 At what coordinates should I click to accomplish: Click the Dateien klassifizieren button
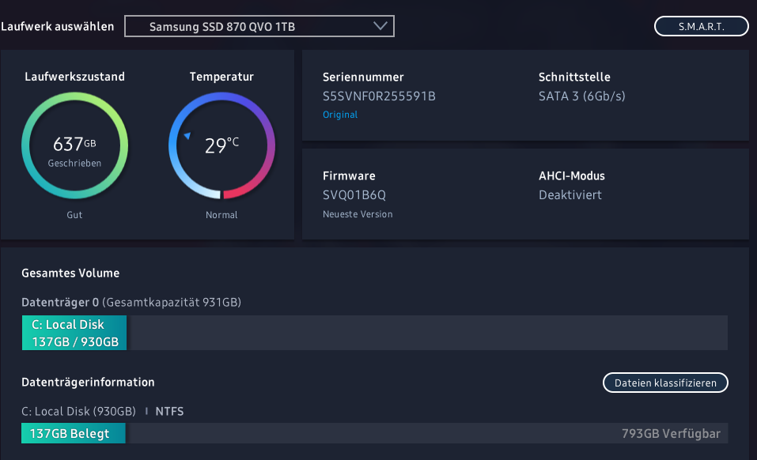665,383
